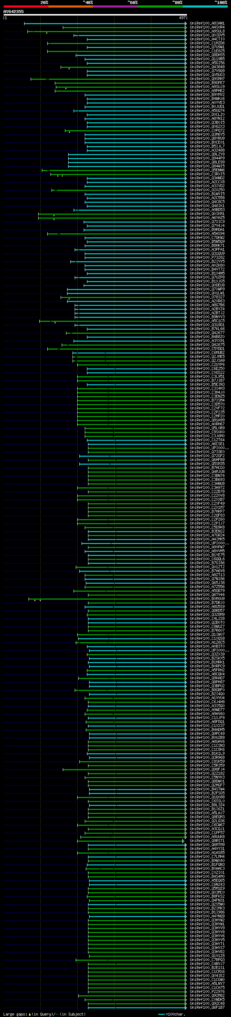Select hit label UniRef100_A7GR24
The height and width of the screenshot is (1017, 231).
pos(207,535)
